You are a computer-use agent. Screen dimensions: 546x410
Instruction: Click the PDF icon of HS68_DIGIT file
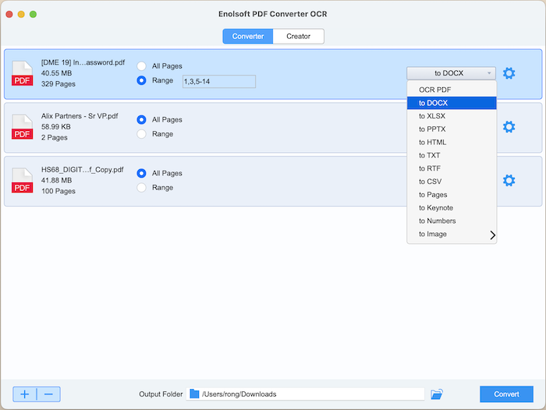(23, 181)
